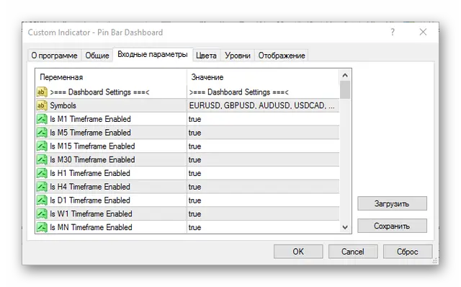This screenshot has height=287, width=461.
Task: Click the boolean icon for M5 Timeframe Enabled
Action: pos(42,133)
